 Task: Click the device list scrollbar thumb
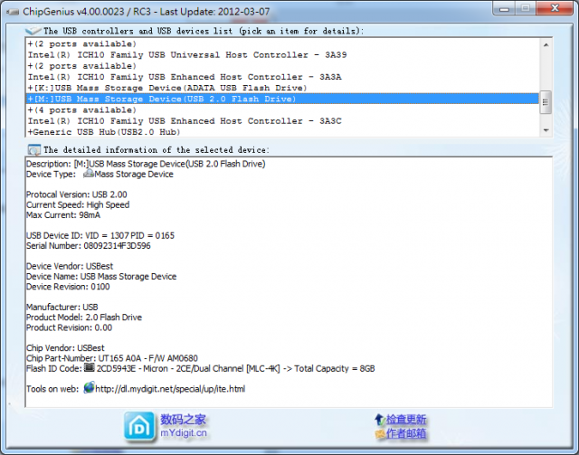click(546, 102)
